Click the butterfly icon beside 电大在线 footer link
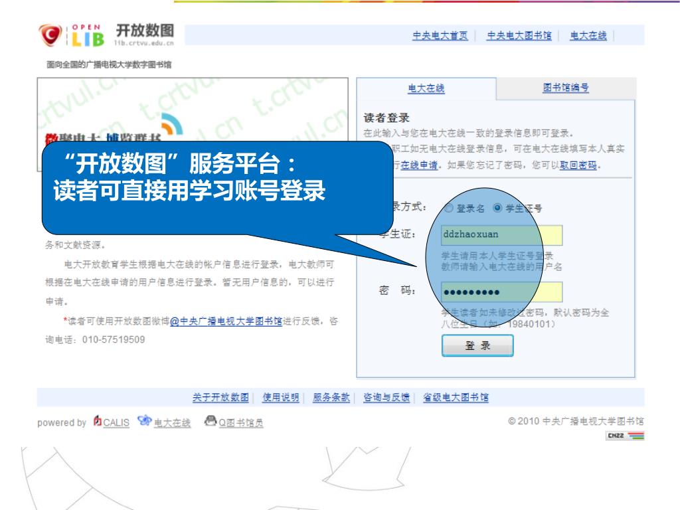This screenshot has height=510, width=680. 144,420
